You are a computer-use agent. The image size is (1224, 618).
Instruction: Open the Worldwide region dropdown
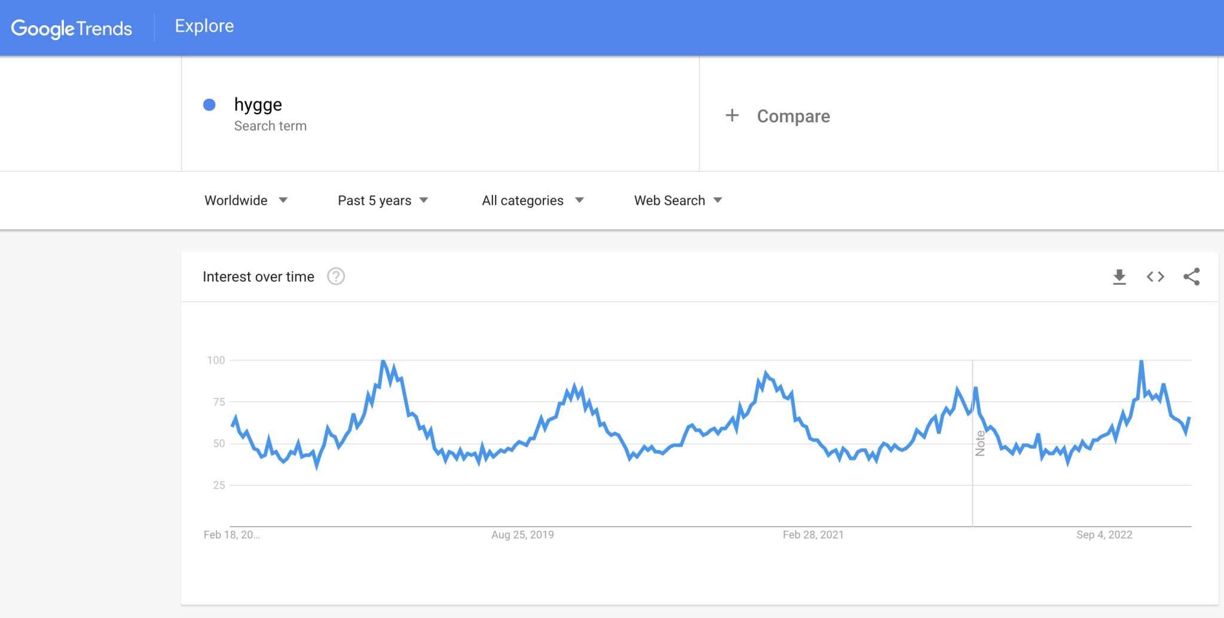pyautogui.click(x=246, y=201)
